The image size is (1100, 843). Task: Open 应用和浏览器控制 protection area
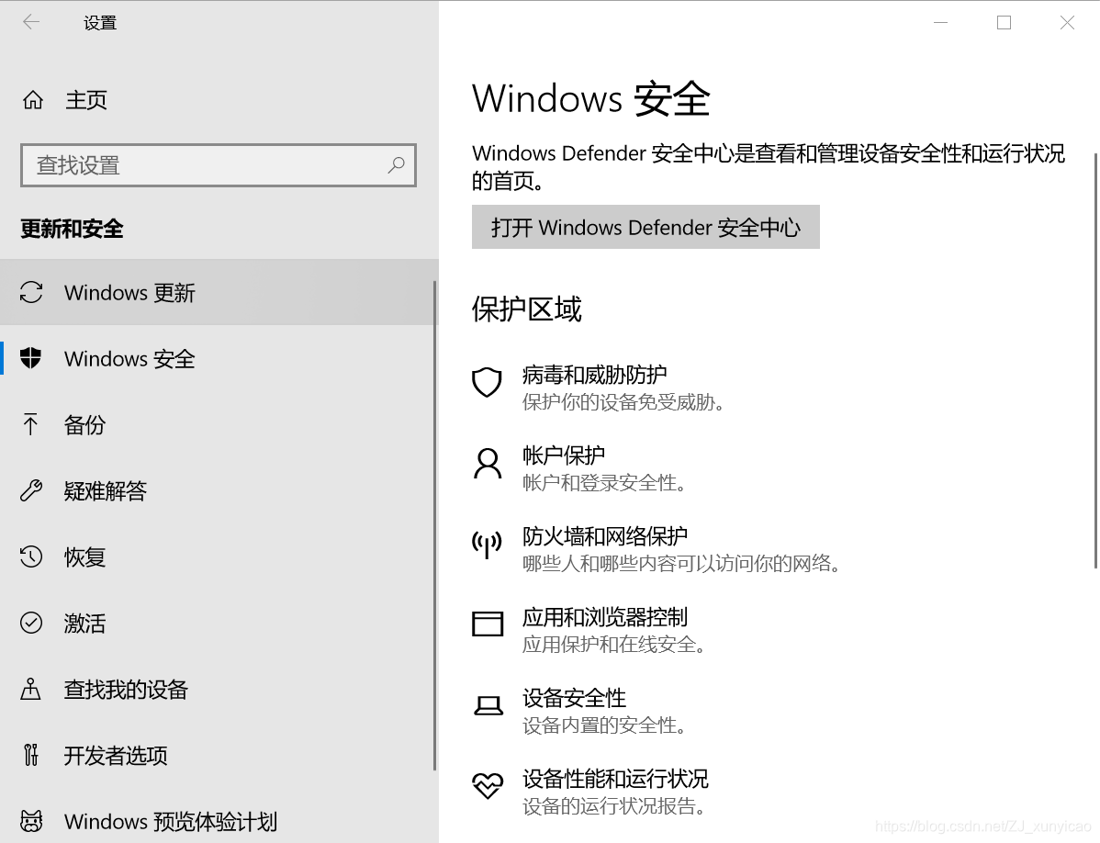coord(589,630)
